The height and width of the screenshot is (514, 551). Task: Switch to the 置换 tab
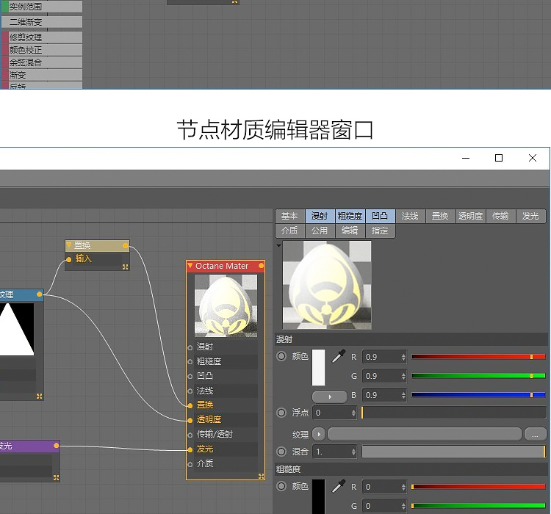440,216
